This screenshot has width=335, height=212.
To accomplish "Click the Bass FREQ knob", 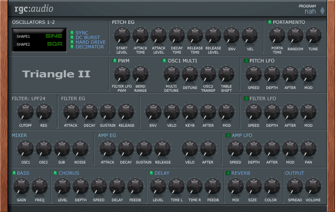I will click(x=40, y=186).
